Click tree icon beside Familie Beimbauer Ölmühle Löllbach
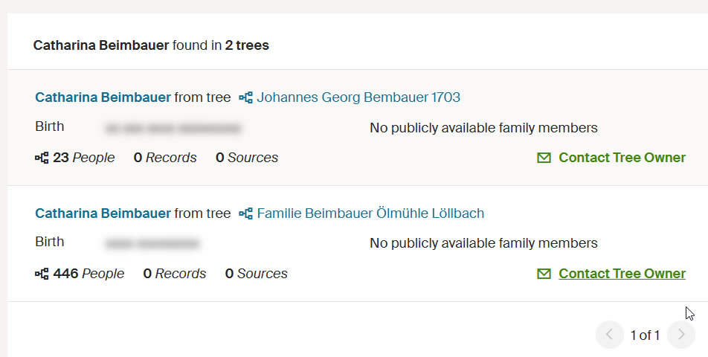708x357 pixels. [246, 213]
